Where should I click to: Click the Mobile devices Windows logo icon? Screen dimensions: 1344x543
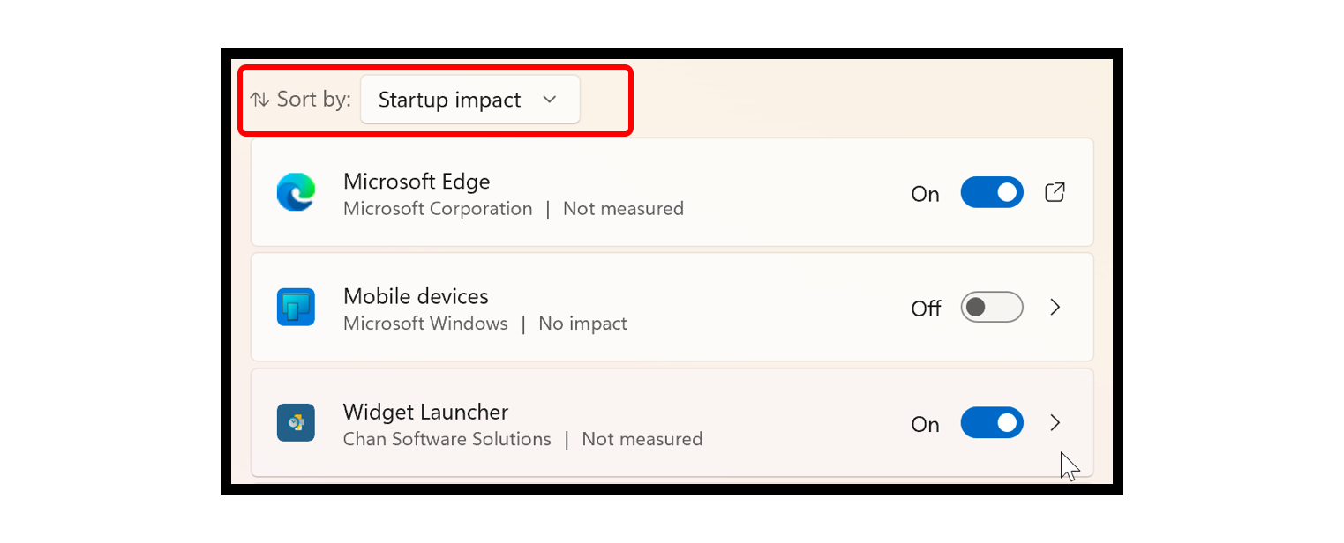pos(296,307)
